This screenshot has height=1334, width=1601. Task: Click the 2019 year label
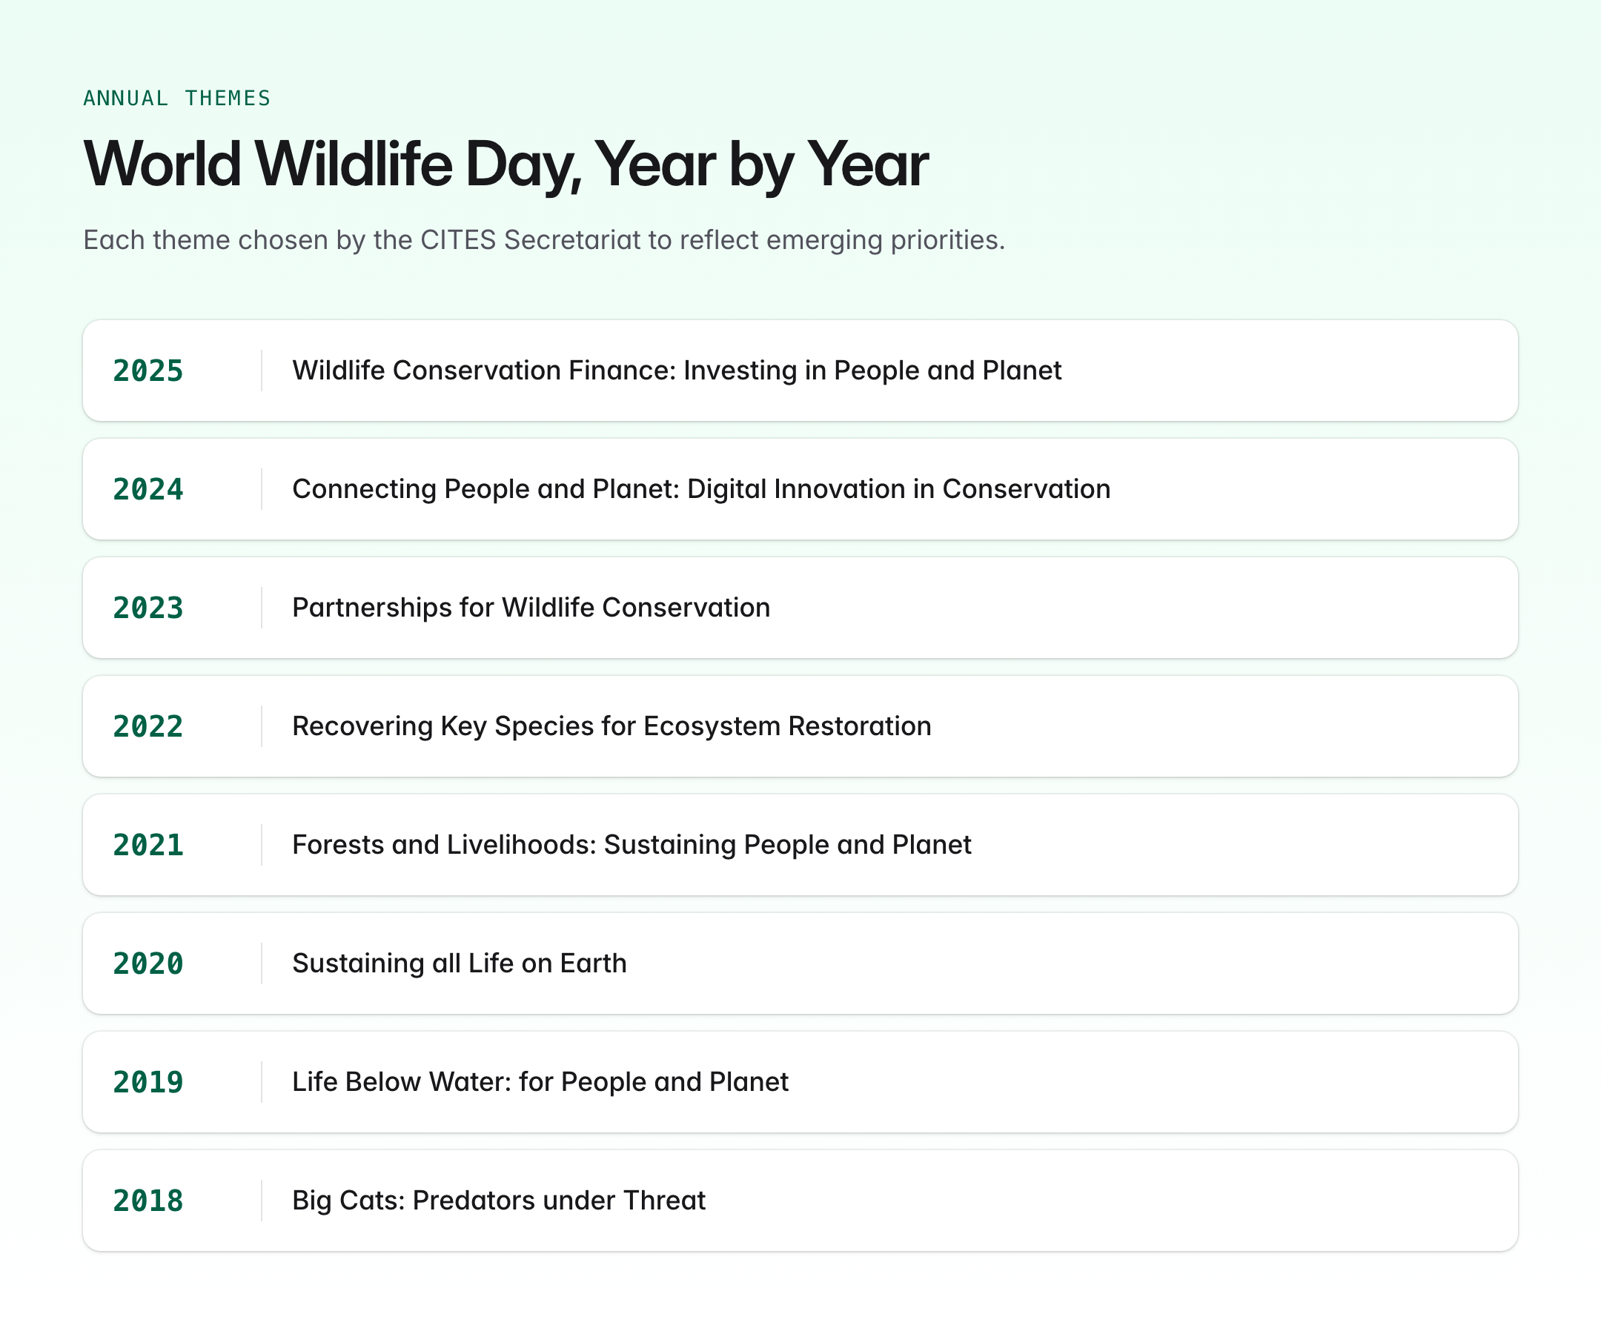pyautogui.click(x=148, y=1082)
